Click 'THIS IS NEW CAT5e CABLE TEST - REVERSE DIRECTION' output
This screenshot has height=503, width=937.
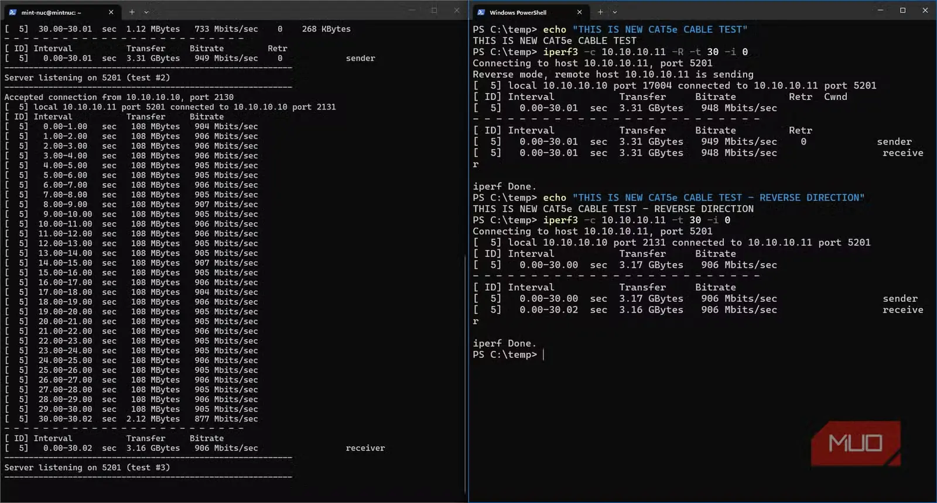coord(613,209)
